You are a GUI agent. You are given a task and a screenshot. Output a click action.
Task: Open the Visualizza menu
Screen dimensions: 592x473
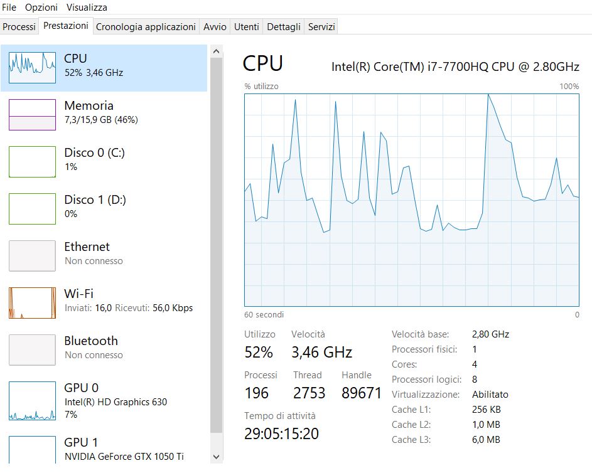coord(87,8)
